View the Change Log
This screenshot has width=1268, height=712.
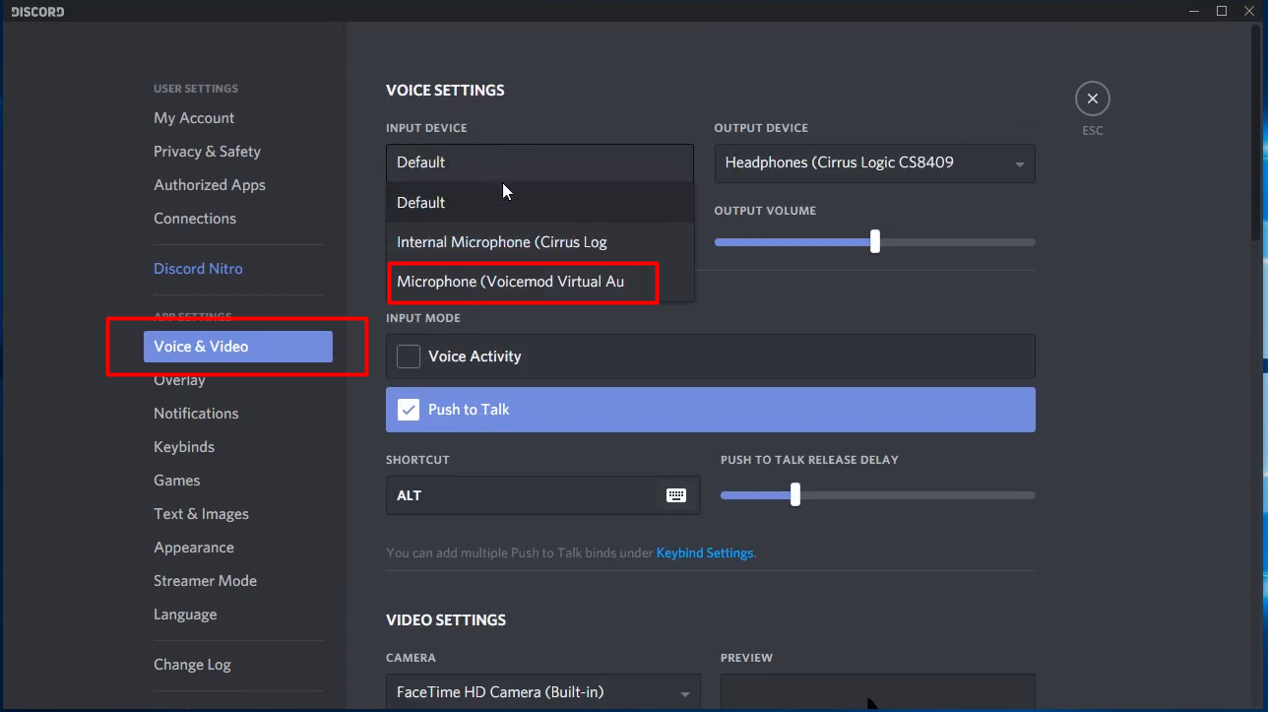coord(192,665)
